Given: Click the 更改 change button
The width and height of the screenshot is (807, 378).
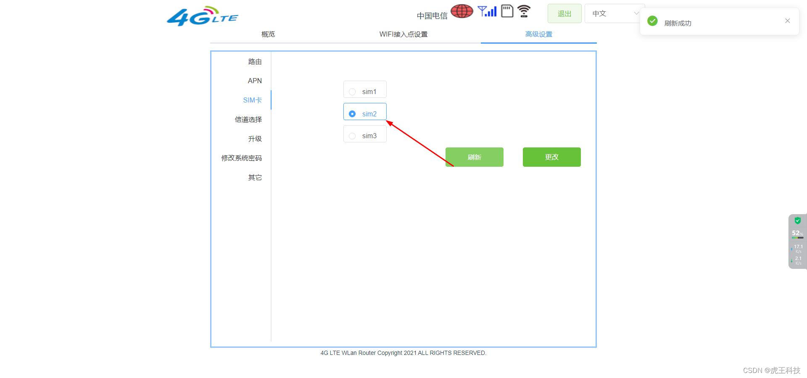Looking at the screenshot, I should [551, 157].
